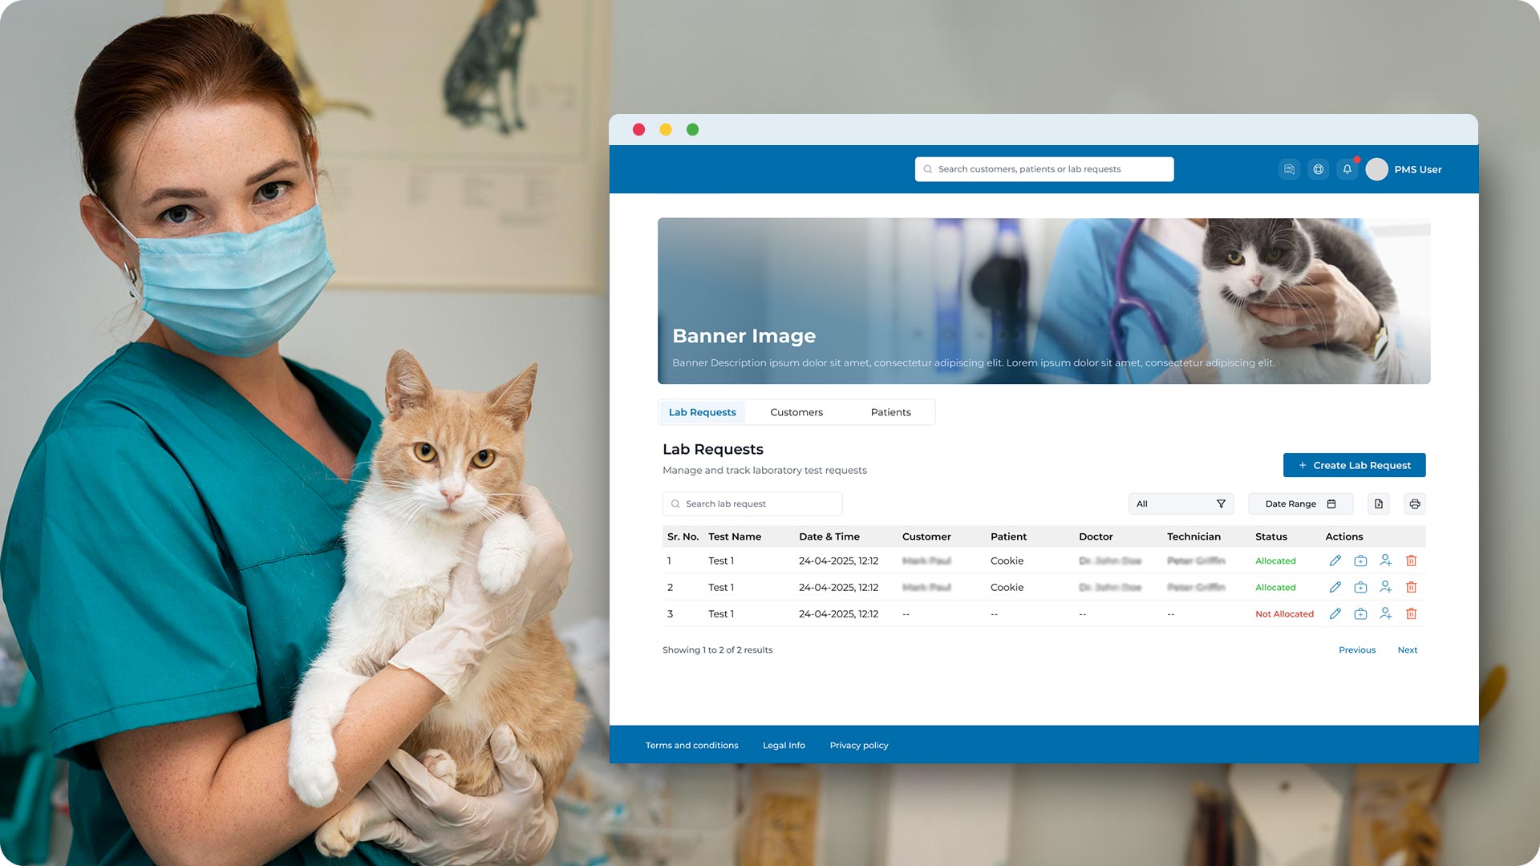Switch to the Customers tab
This screenshot has height=866, width=1540.
pyautogui.click(x=796, y=412)
